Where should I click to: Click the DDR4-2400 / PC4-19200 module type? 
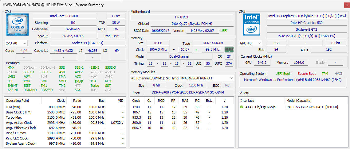pos(188,92)
